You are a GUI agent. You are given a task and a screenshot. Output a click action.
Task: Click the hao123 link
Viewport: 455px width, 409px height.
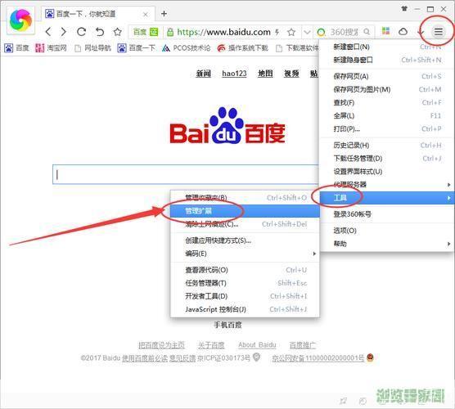(234, 74)
